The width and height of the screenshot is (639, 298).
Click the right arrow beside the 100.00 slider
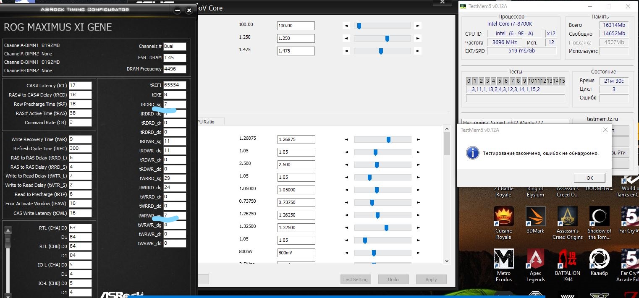417,26
